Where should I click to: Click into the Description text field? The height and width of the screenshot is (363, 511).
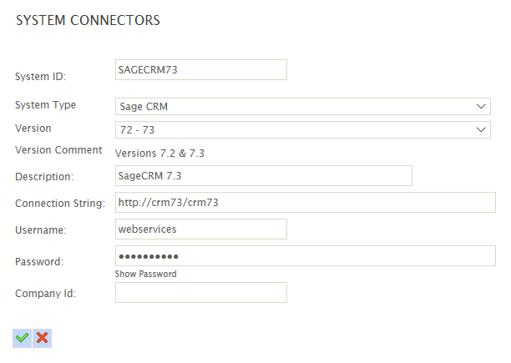pyautogui.click(x=263, y=175)
